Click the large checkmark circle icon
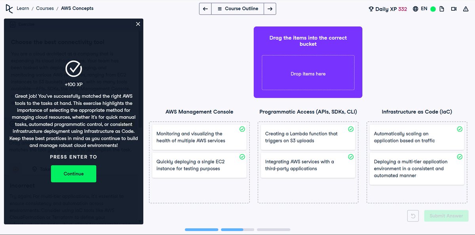This screenshot has height=235, width=475. click(74, 68)
